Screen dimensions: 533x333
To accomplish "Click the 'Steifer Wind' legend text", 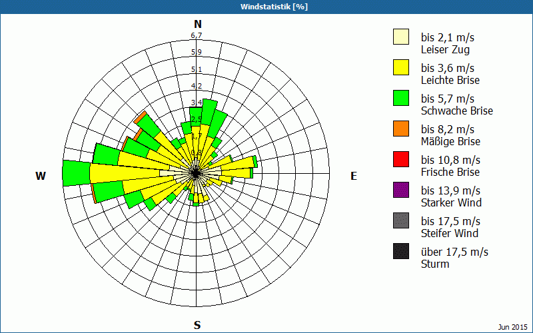I will [449, 233].
